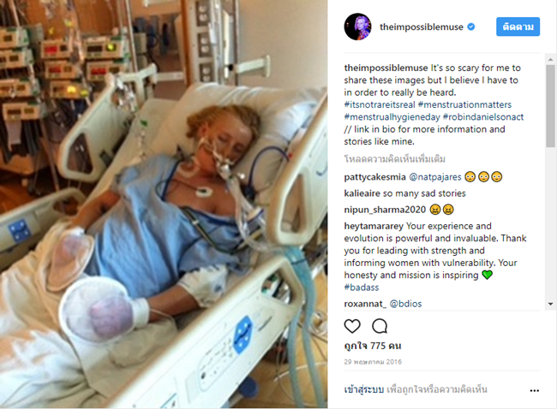Image resolution: width=557 pixels, height=409 pixels.
Task: Click the comments scrollbar thumb
Action: click(551, 106)
